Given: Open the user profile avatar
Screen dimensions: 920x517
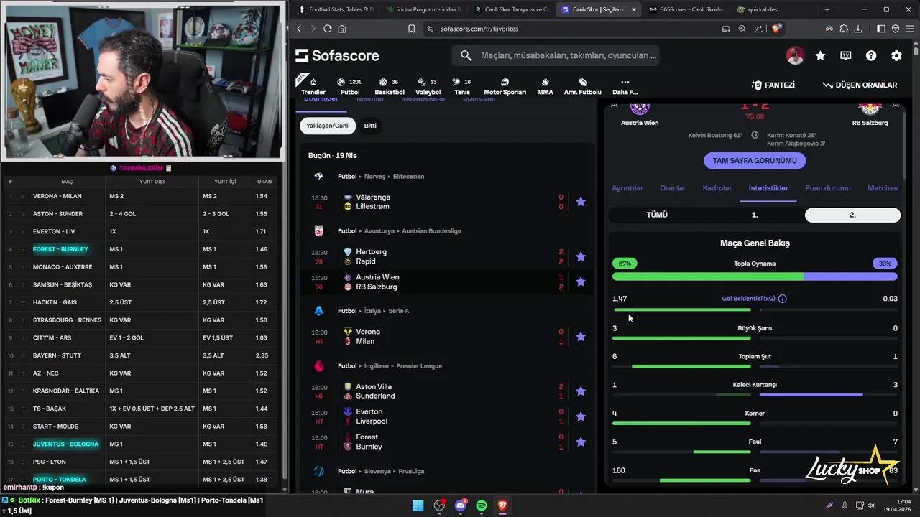Looking at the screenshot, I should 795,55.
